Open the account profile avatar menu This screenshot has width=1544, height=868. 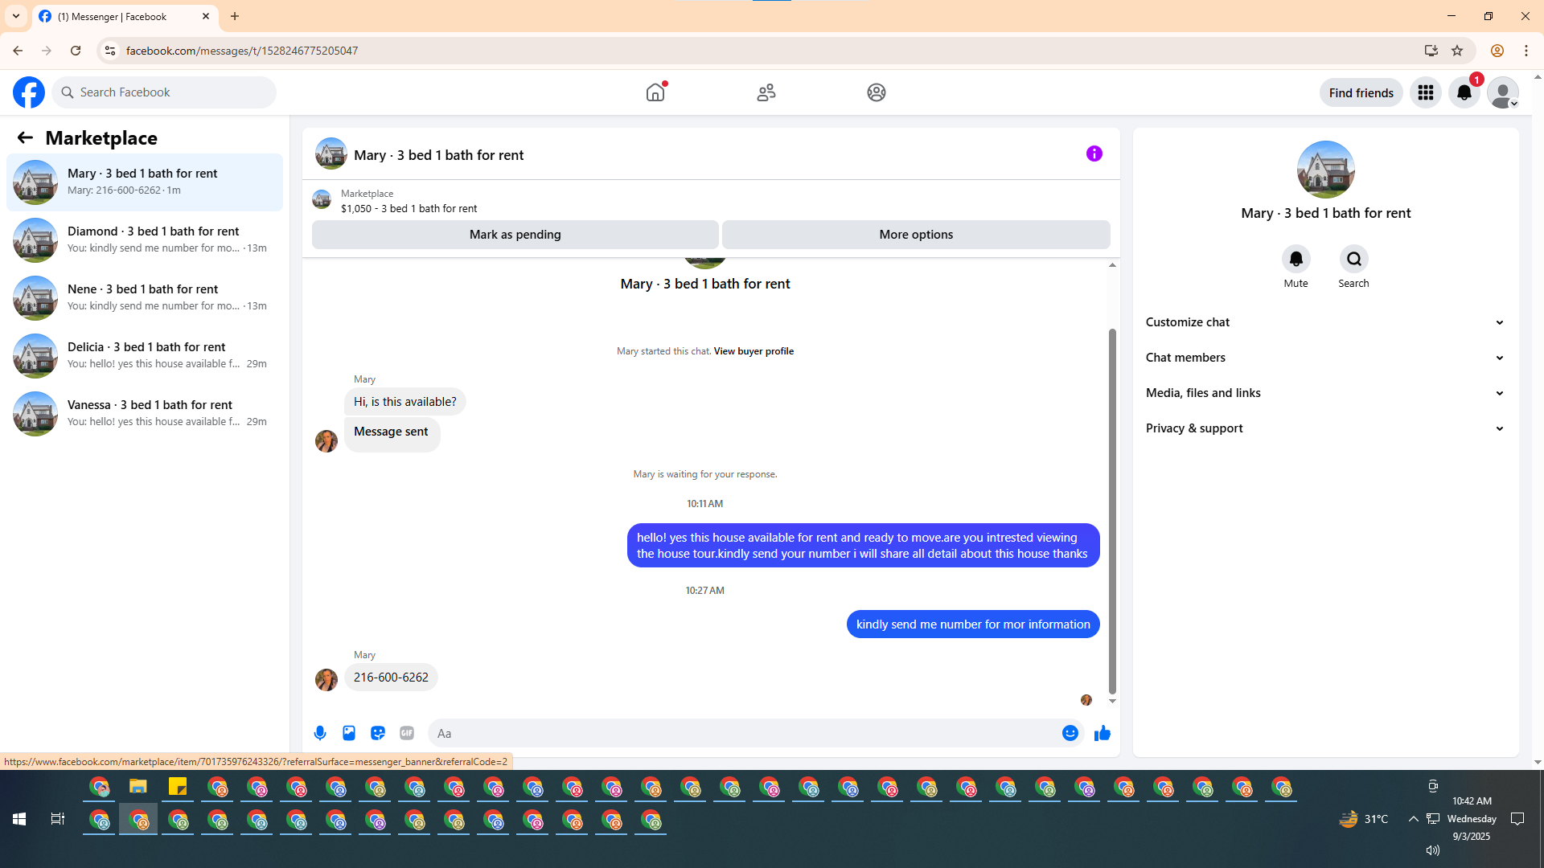(x=1503, y=92)
